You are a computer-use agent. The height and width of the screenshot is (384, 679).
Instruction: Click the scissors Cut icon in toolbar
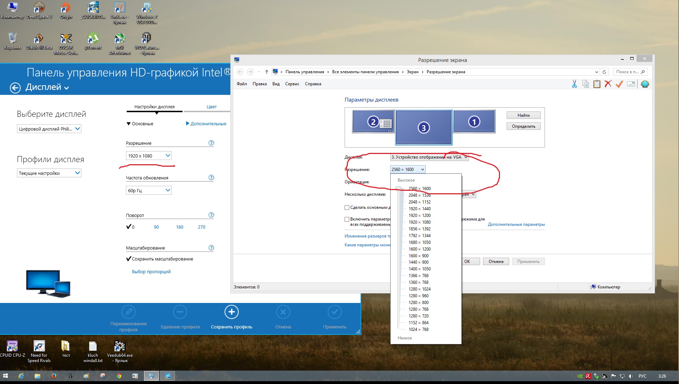[x=574, y=84]
